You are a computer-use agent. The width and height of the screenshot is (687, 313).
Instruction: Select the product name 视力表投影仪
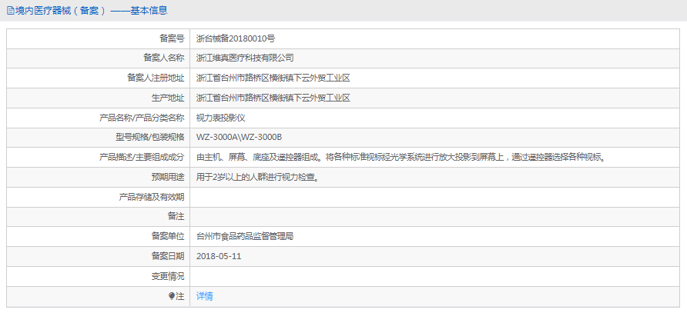(x=220, y=118)
